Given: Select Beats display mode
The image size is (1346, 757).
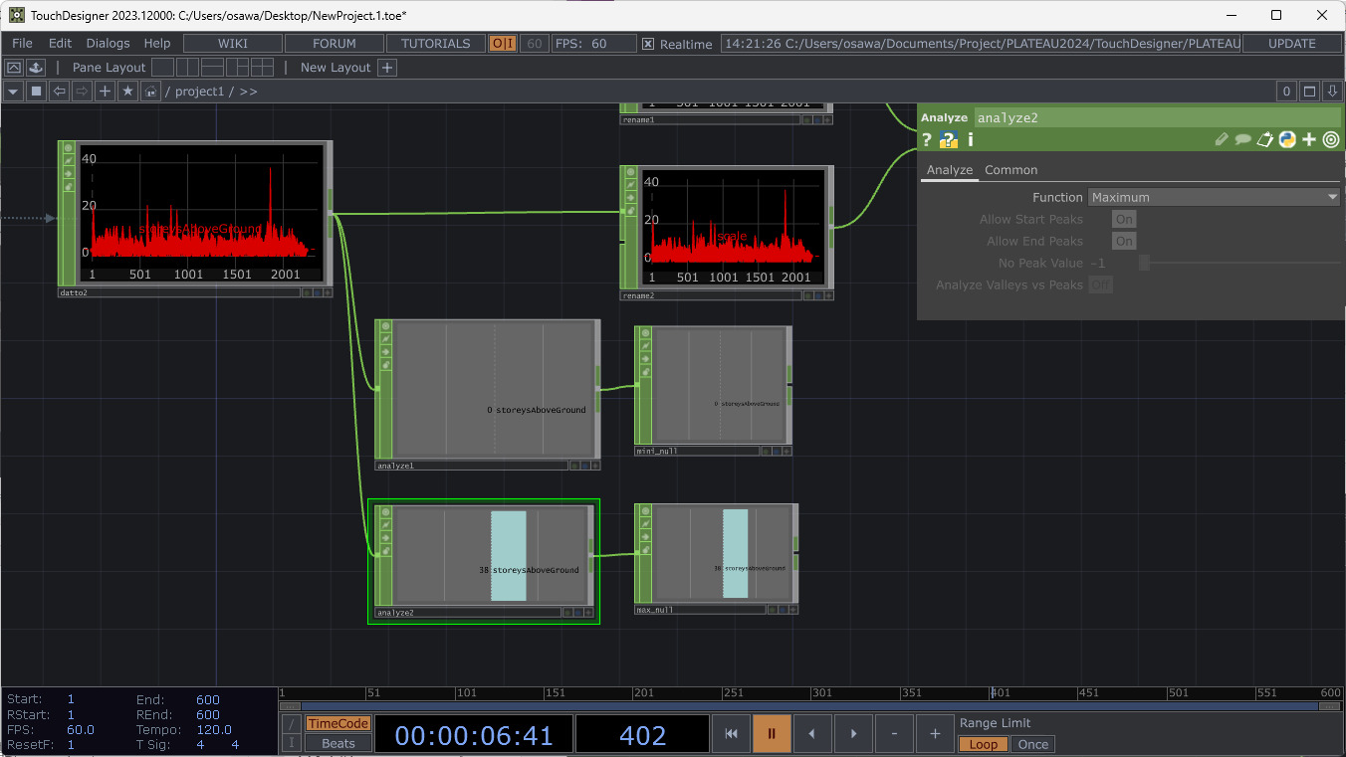Looking at the screenshot, I should [x=337, y=743].
